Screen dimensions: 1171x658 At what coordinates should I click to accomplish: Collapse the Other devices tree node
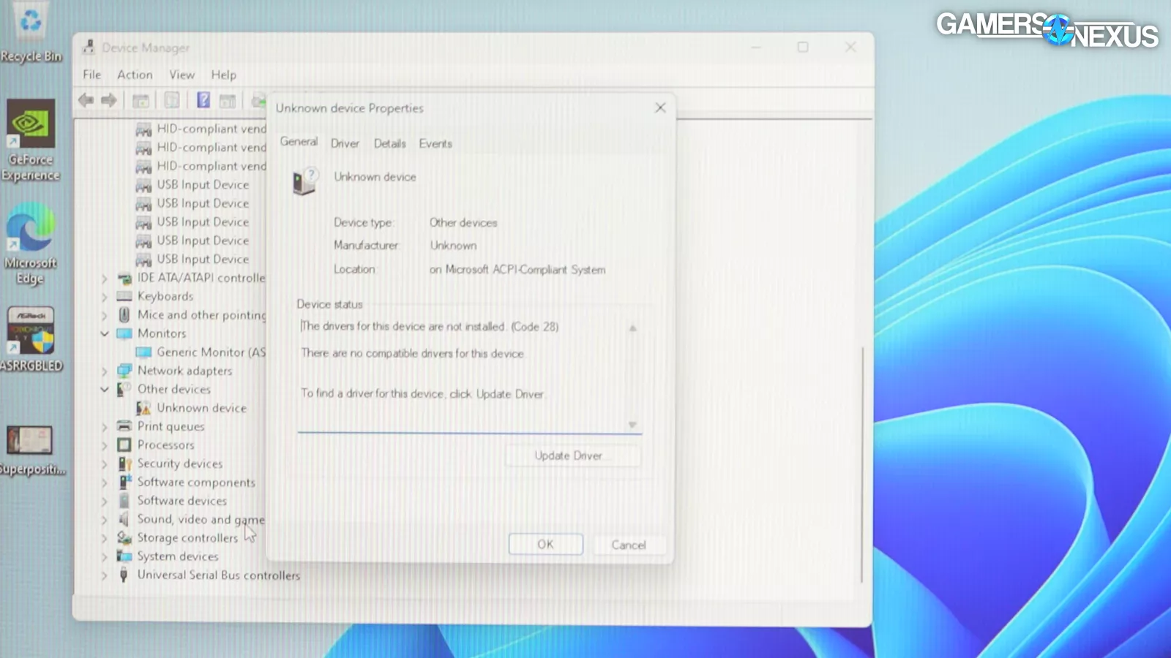click(105, 390)
